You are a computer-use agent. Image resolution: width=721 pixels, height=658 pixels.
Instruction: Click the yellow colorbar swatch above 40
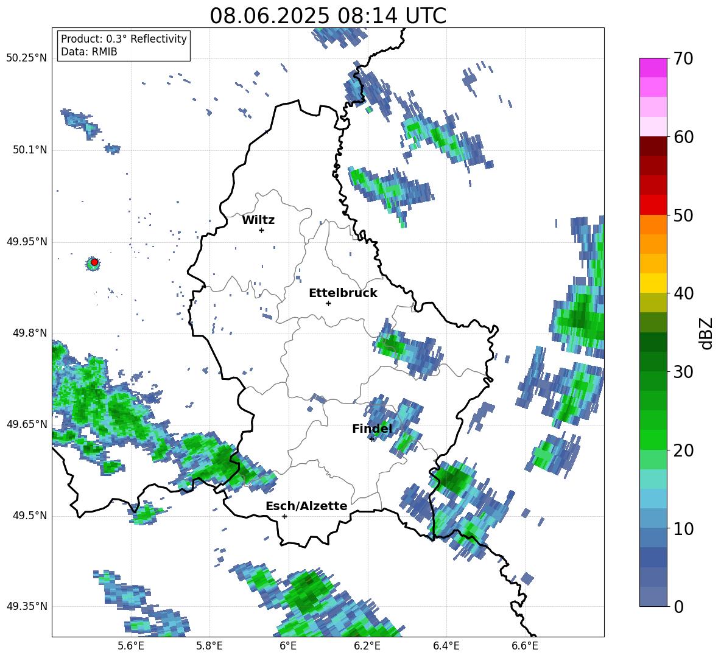coord(653,283)
